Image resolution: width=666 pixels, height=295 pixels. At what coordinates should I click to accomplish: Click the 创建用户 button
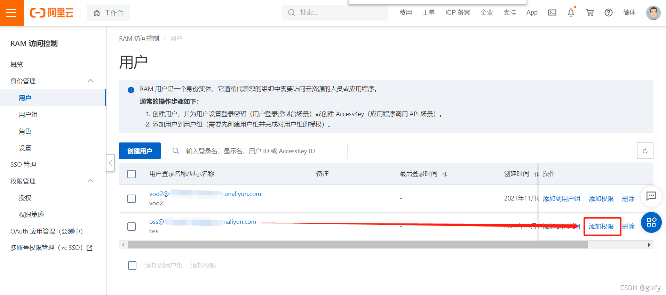tap(140, 151)
